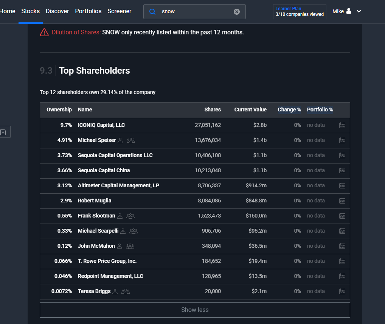Viewport: 385px width, 324px height.
Task: Click individual icon beside Michael Scarpelli
Action: tap(123, 231)
